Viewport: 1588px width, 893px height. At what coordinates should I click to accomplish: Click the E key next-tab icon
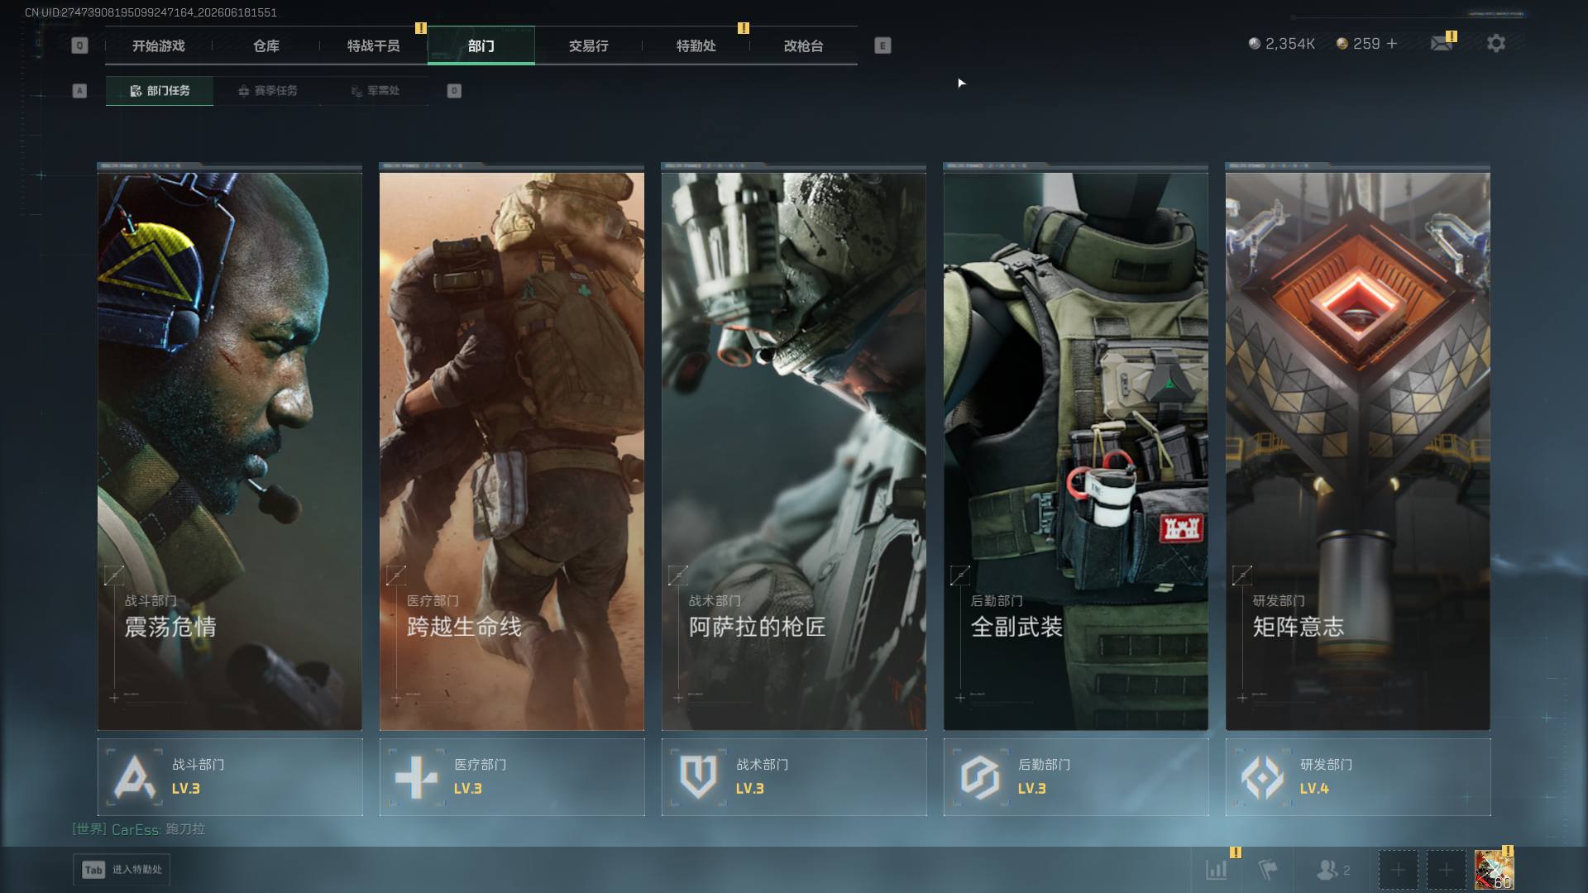click(x=882, y=45)
